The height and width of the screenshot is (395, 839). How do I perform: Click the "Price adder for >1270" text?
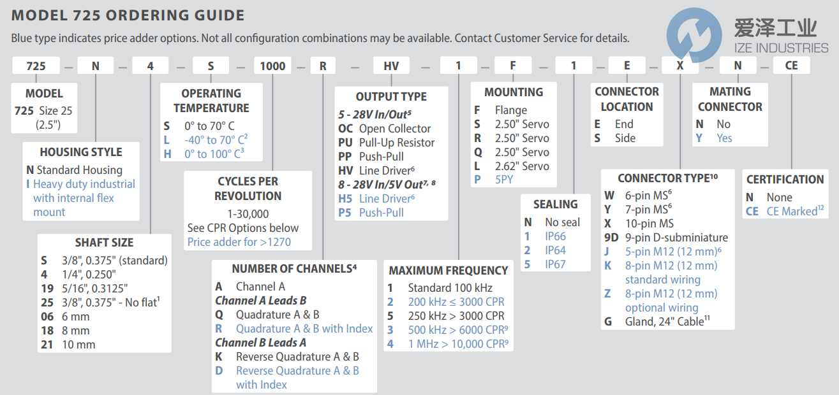[239, 242]
